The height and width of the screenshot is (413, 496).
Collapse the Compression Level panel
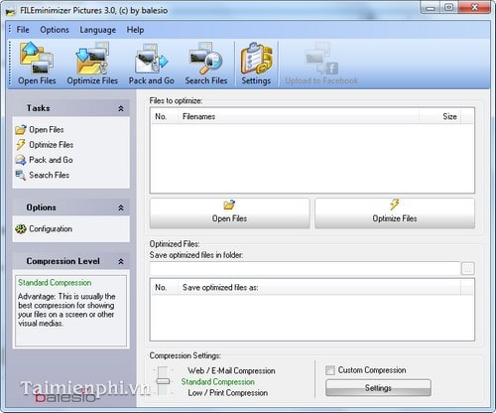(x=121, y=261)
